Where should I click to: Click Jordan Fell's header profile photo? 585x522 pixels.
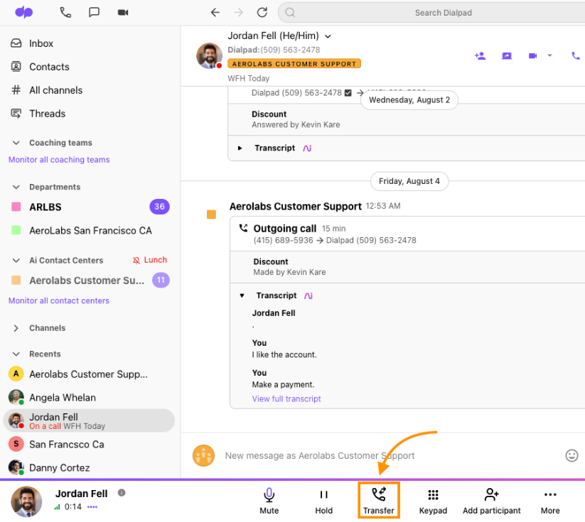tap(209, 56)
